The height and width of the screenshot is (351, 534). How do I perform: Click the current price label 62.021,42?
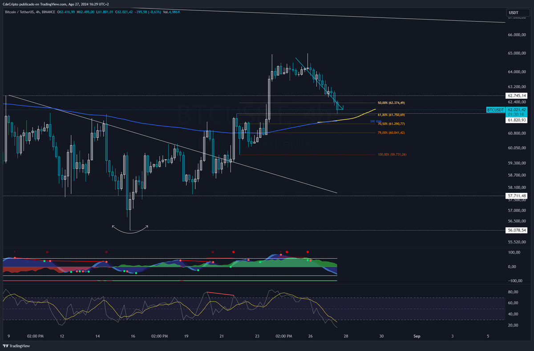click(516, 110)
